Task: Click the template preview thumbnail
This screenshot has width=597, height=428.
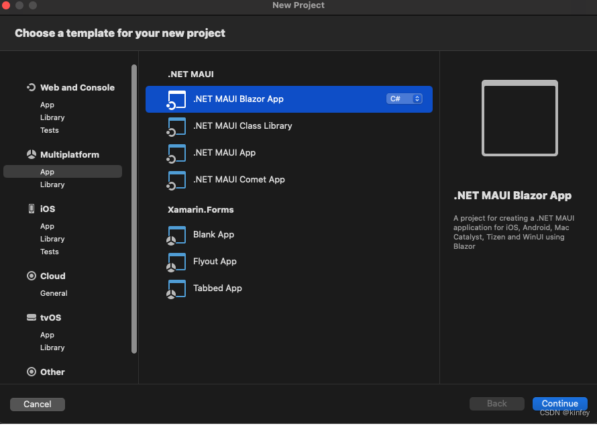Action: 520,118
